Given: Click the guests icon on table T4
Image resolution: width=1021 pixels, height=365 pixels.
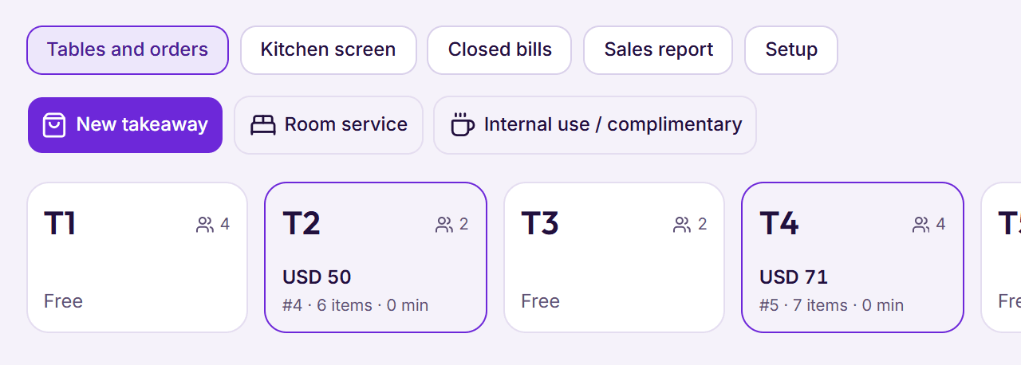Looking at the screenshot, I should tap(921, 225).
